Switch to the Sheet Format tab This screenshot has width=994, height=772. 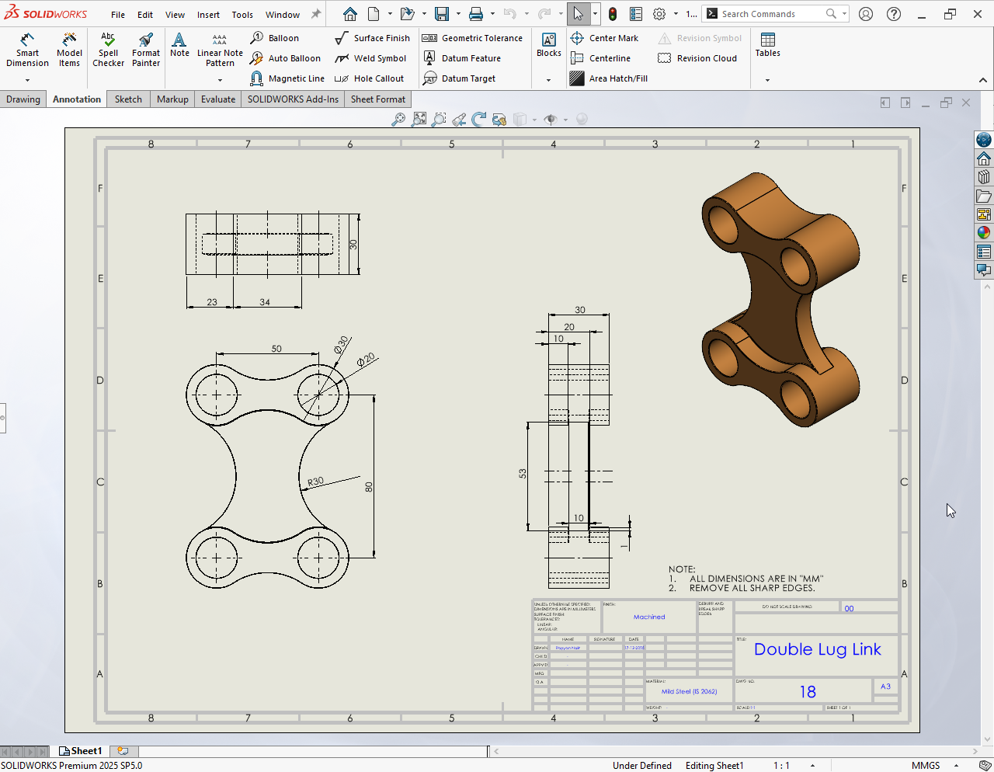point(377,99)
